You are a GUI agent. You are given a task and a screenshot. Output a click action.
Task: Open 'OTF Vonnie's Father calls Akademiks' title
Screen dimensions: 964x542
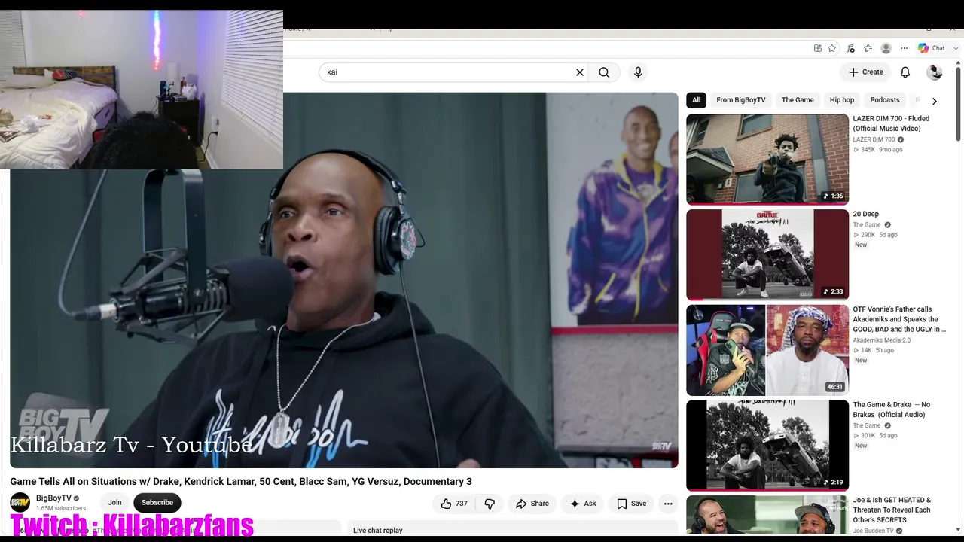coord(899,320)
